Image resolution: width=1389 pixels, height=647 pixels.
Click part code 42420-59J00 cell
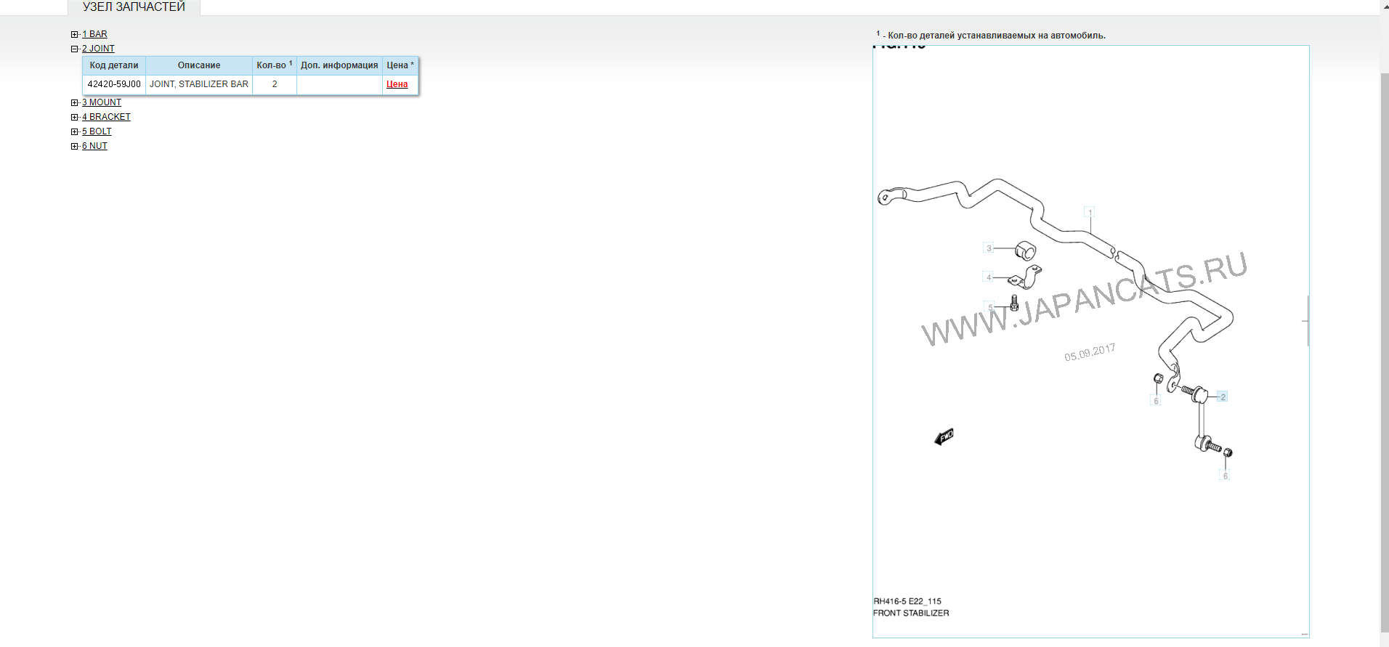tap(114, 84)
